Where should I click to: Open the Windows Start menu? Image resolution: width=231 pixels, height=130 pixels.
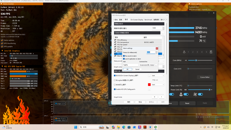click(76, 127)
